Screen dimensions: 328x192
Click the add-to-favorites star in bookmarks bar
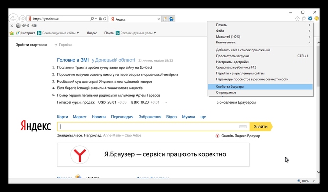[12, 33]
